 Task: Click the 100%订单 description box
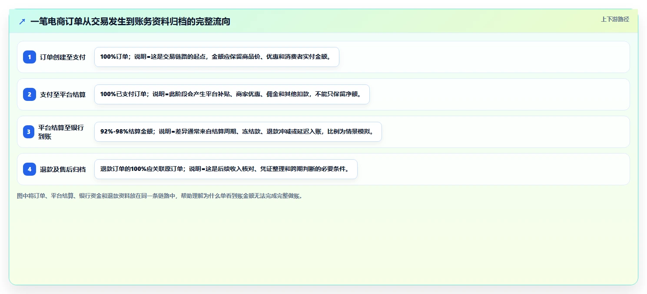216,57
